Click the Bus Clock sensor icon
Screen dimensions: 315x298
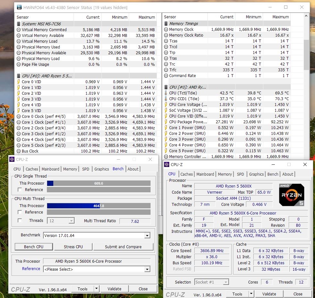coord(19,151)
